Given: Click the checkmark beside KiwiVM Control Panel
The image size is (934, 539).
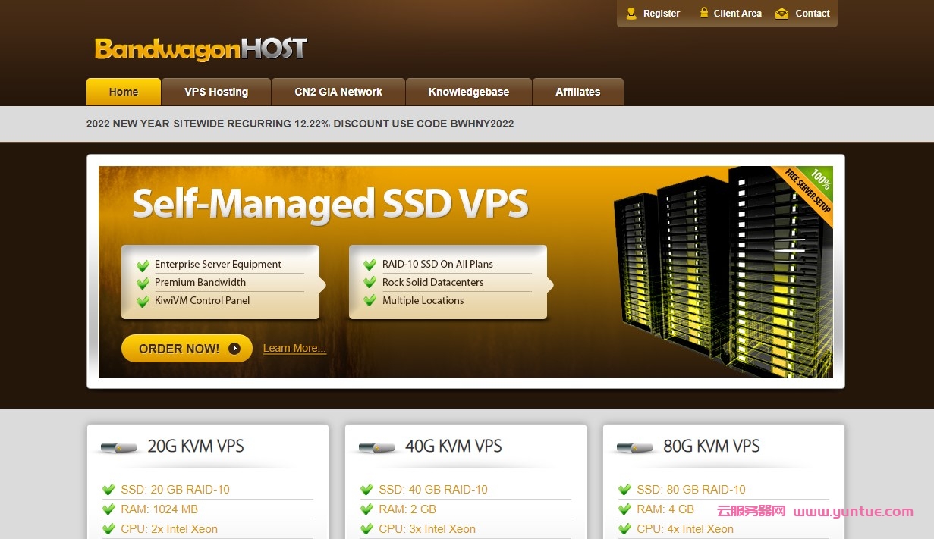Looking at the screenshot, I should click(143, 301).
